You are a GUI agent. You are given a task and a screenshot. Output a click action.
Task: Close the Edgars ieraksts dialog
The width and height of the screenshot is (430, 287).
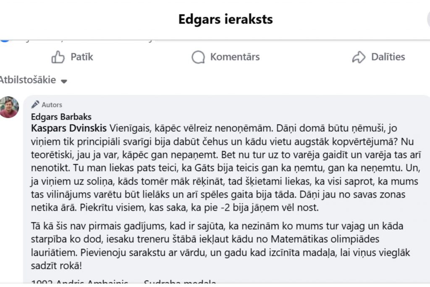427,19
